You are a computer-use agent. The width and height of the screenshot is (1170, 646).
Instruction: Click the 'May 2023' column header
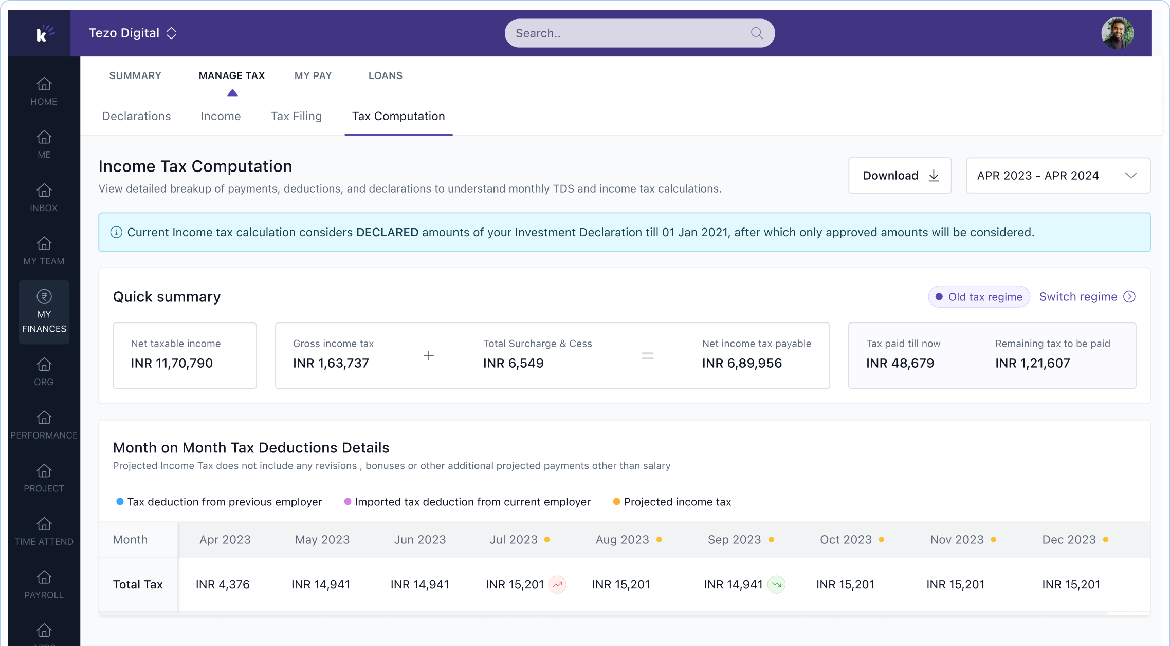322,540
